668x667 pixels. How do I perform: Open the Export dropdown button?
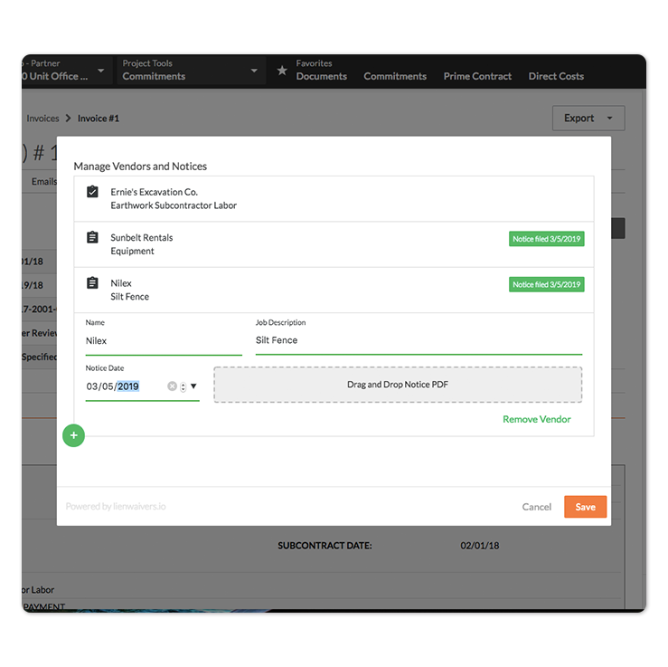click(x=588, y=119)
